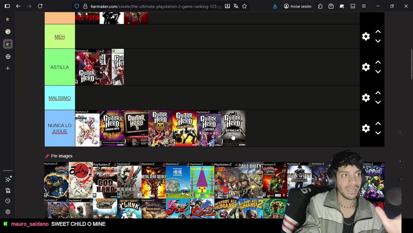Select Katamari Damacy cover
This screenshot has height=233, width=413.
[x=178, y=180]
